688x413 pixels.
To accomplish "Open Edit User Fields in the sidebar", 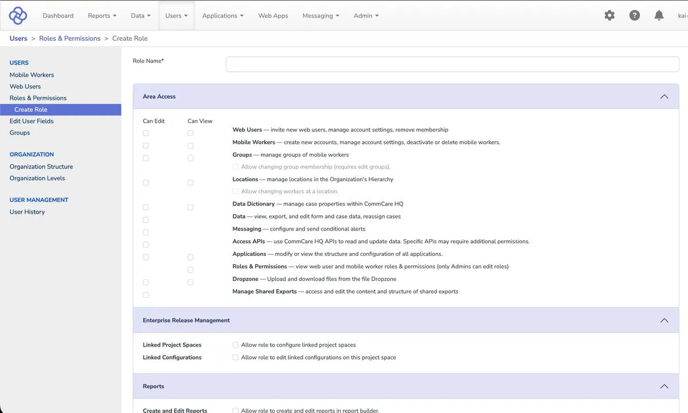I will coord(32,121).
